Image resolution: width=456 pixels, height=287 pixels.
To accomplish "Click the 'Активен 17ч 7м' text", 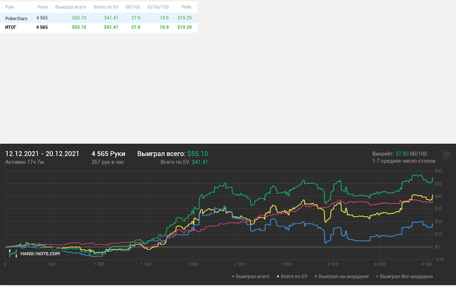I will 25,162.
